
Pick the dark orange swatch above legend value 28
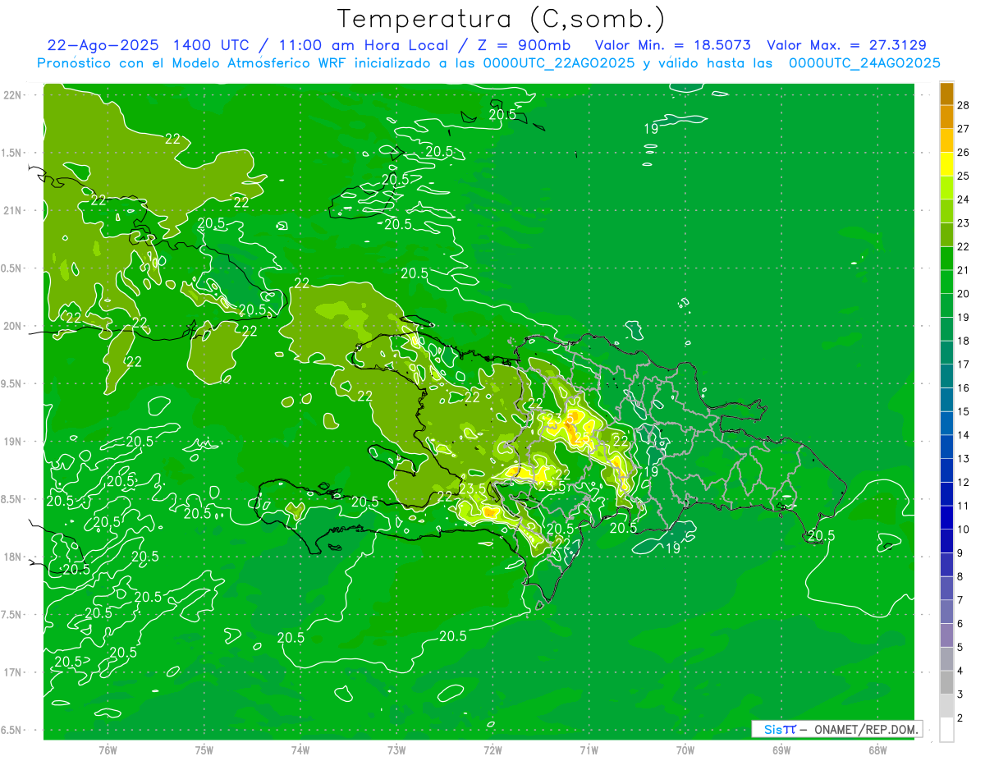click(x=946, y=93)
